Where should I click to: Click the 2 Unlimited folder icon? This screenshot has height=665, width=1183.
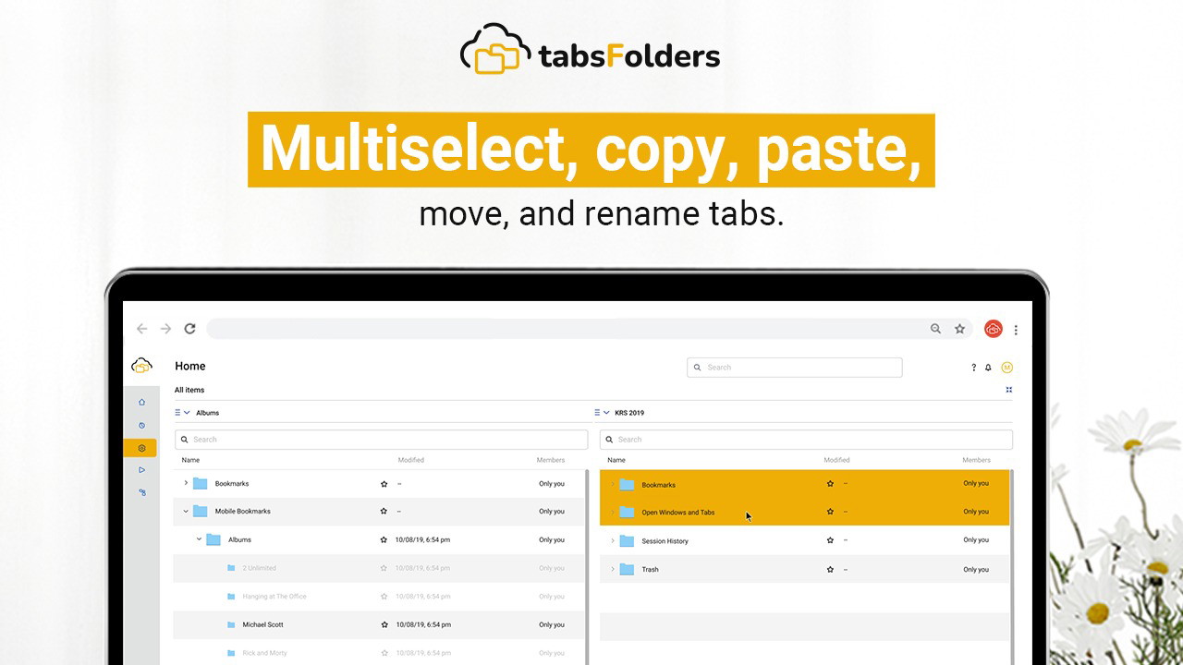[x=231, y=568]
